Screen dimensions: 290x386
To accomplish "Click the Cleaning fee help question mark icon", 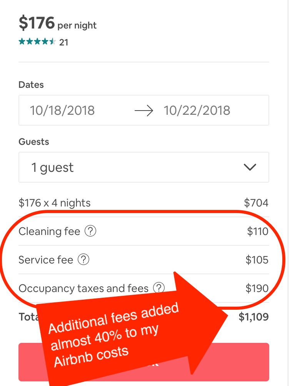I will pyautogui.click(x=90, y=231).
